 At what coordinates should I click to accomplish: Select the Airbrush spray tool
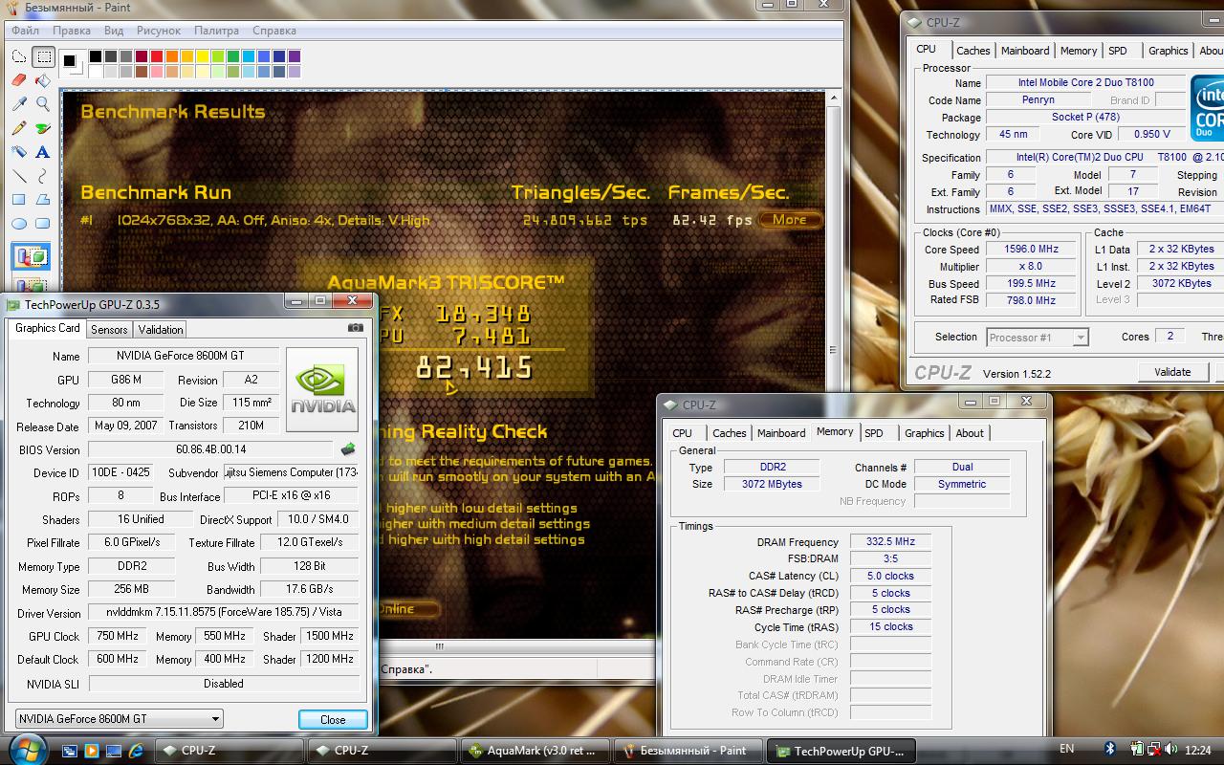click(x=18, y=152)
